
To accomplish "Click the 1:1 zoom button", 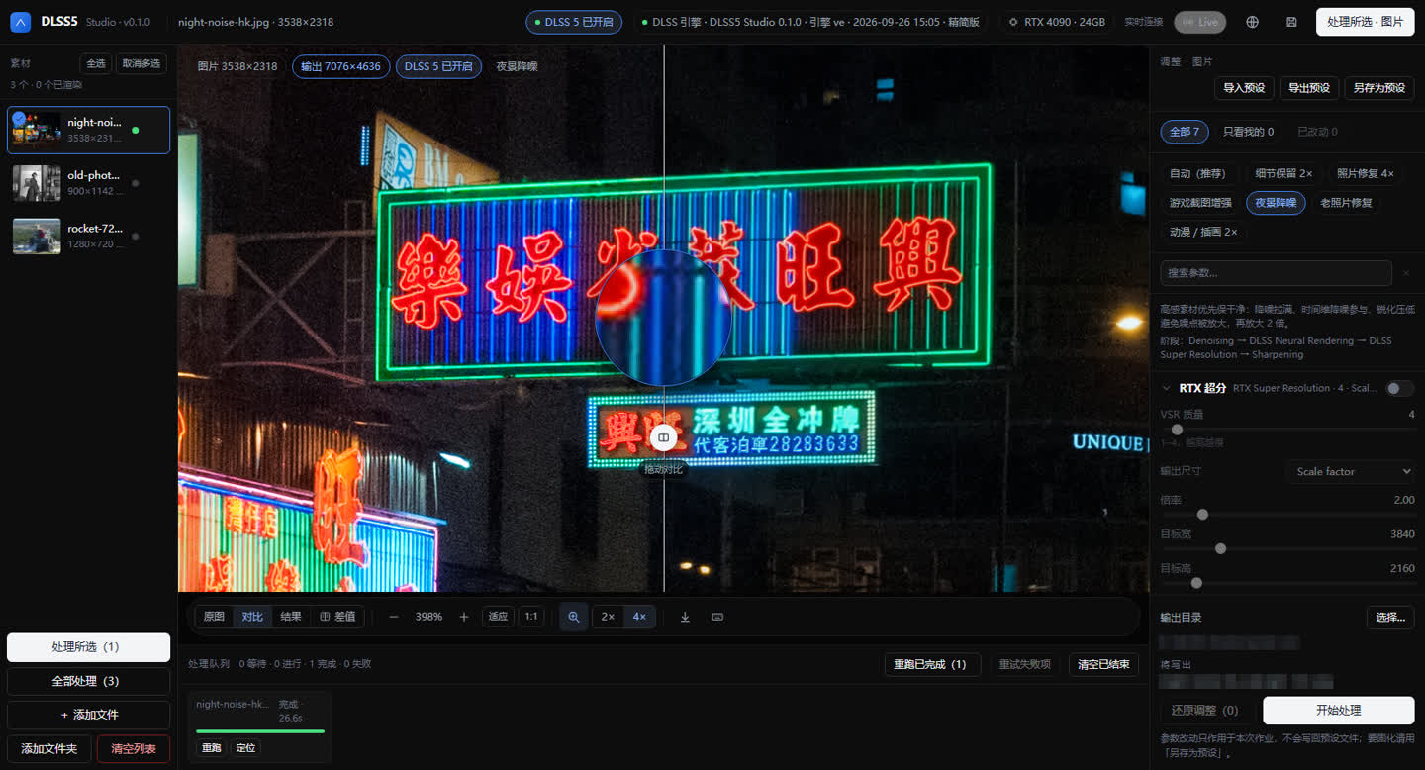I will click(x=531, y=617).
